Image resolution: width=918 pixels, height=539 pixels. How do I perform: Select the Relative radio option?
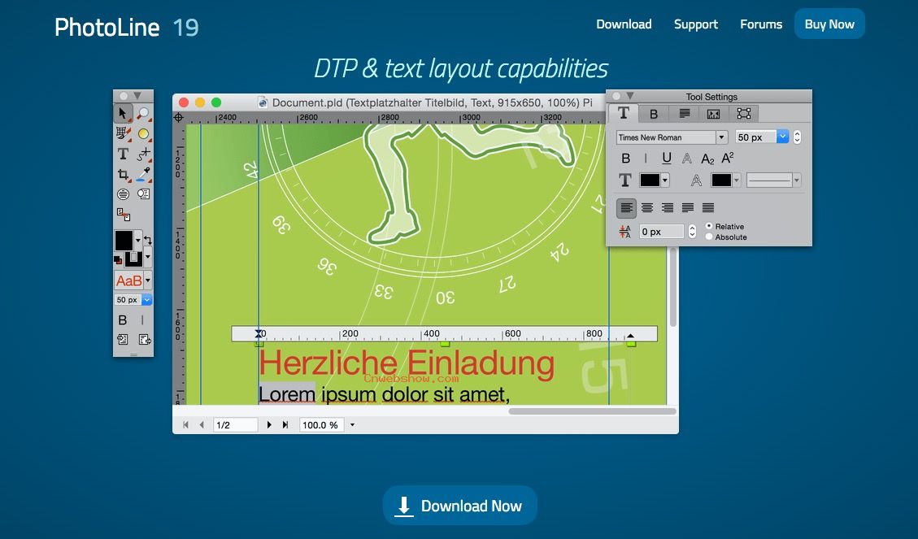[709, 226]
